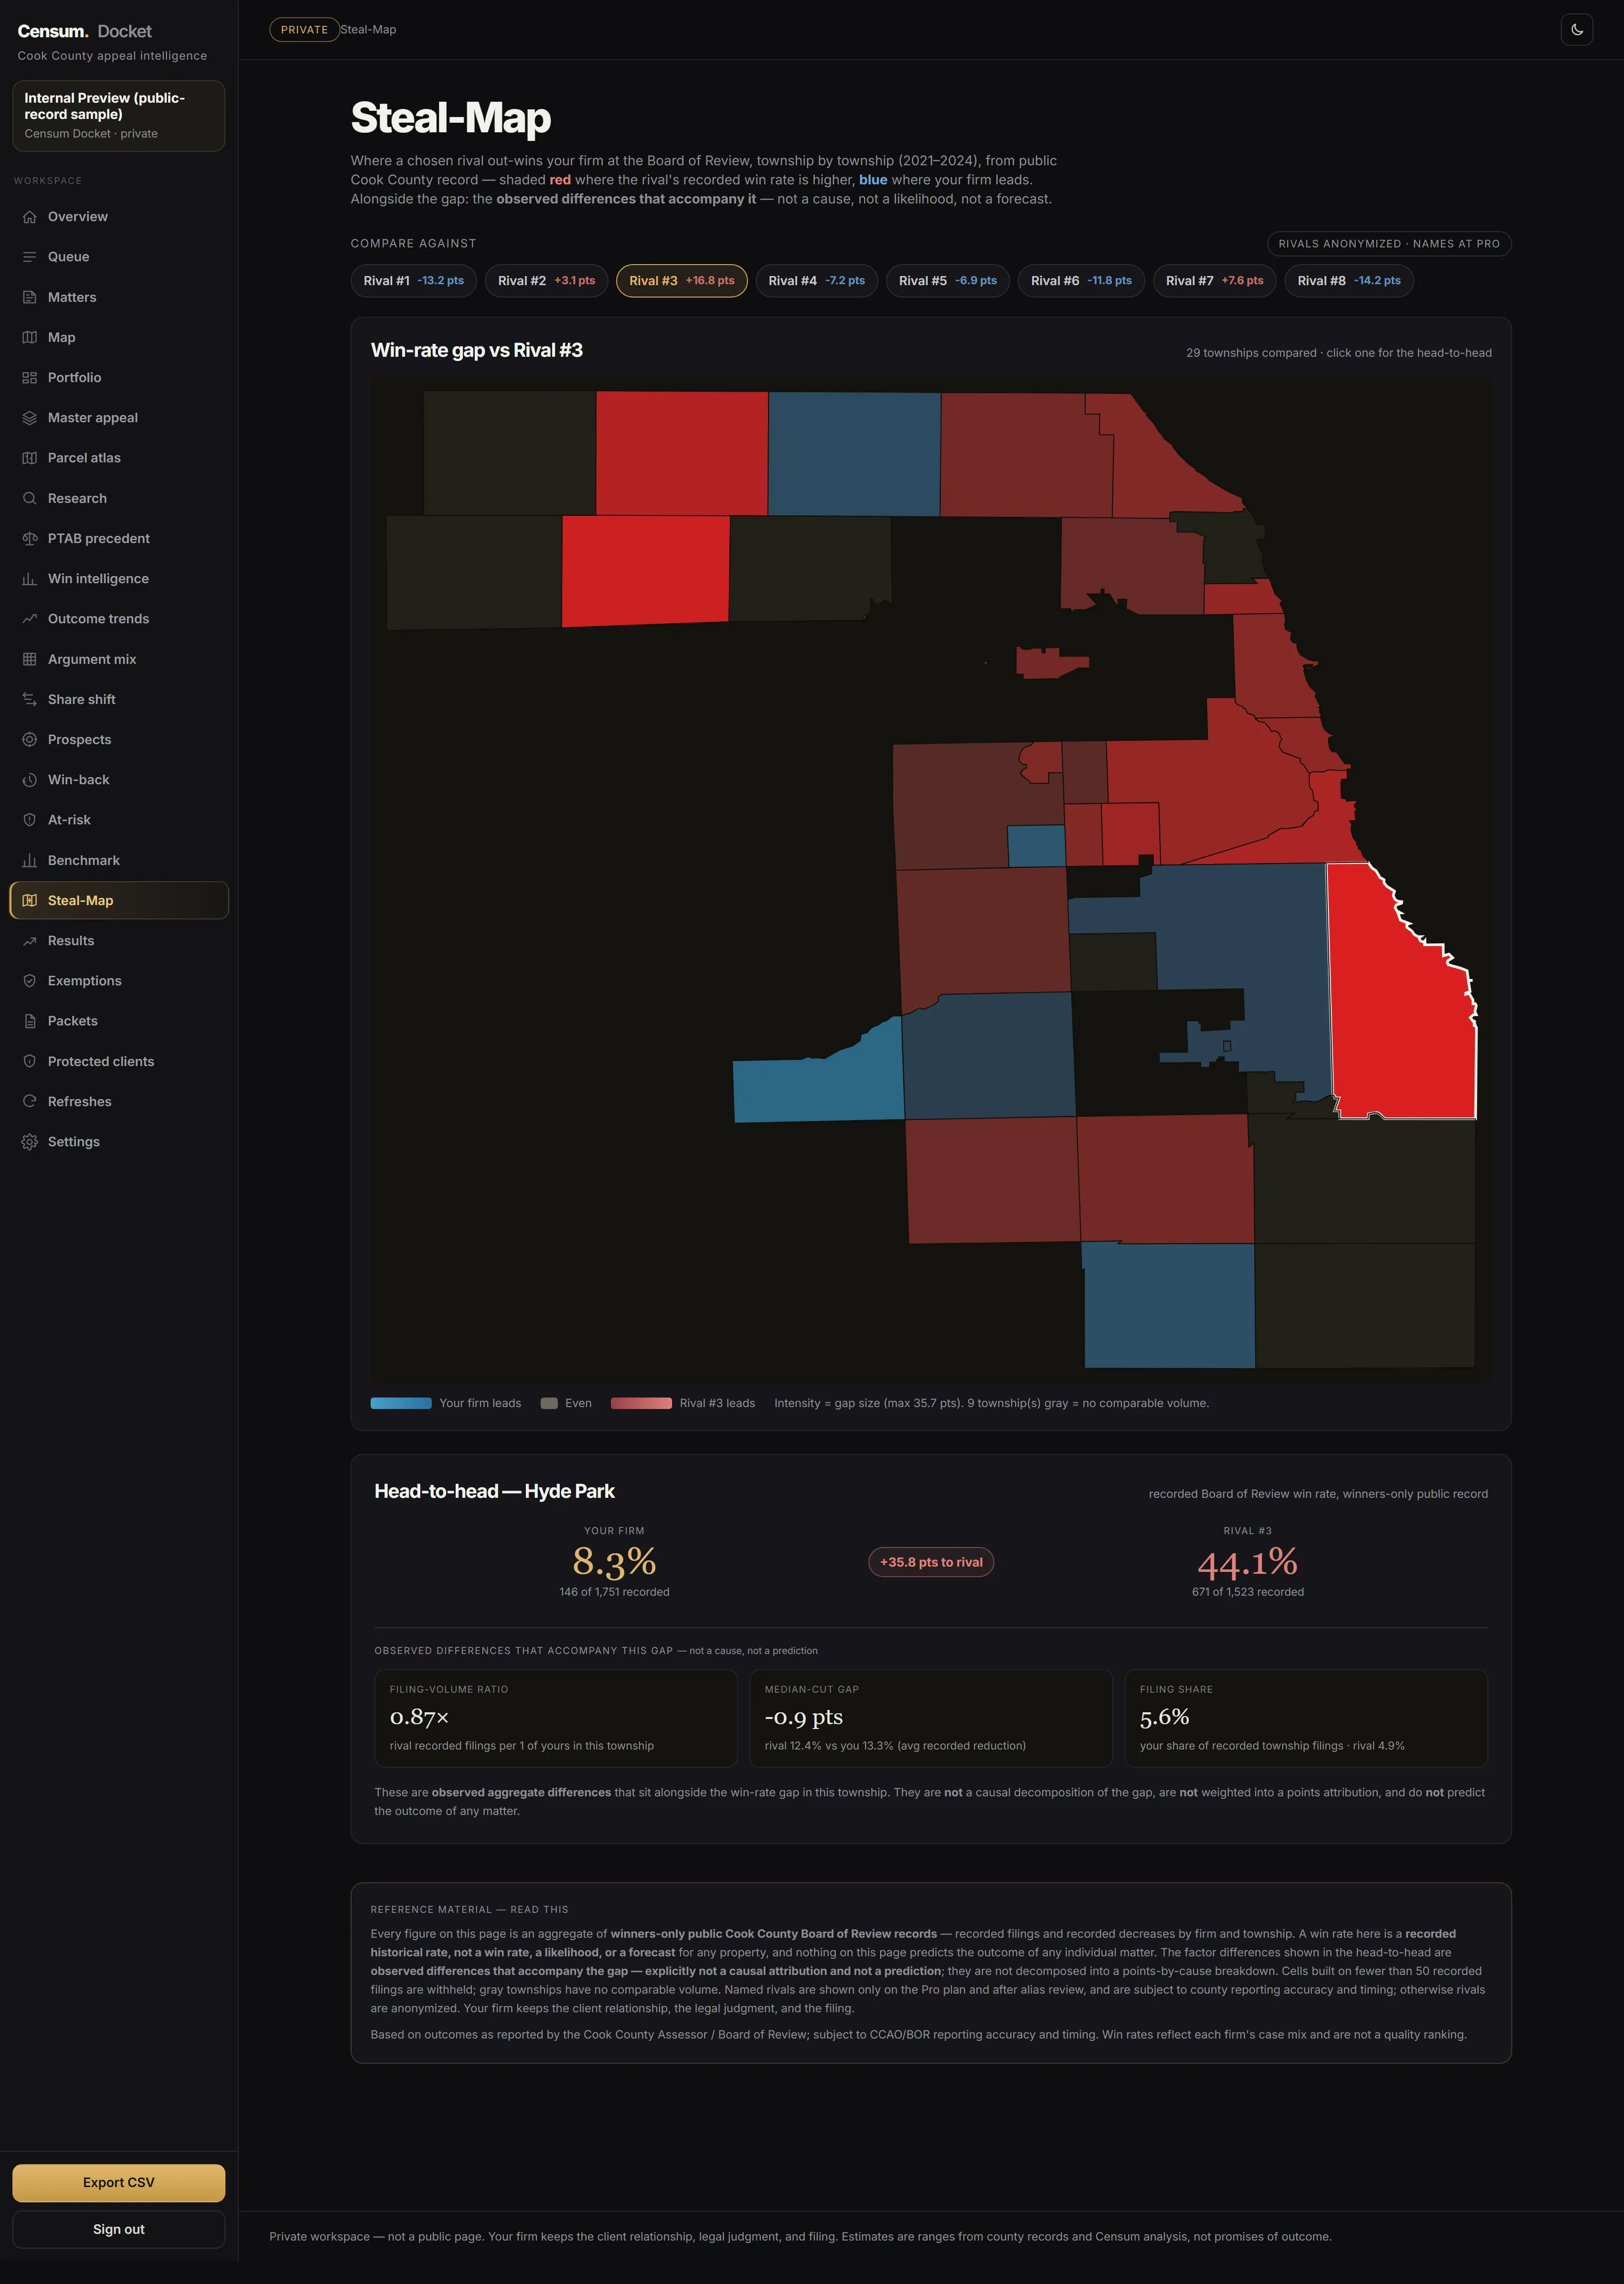Click Rivals anonymized names at Pro badge

(1389, 244)
